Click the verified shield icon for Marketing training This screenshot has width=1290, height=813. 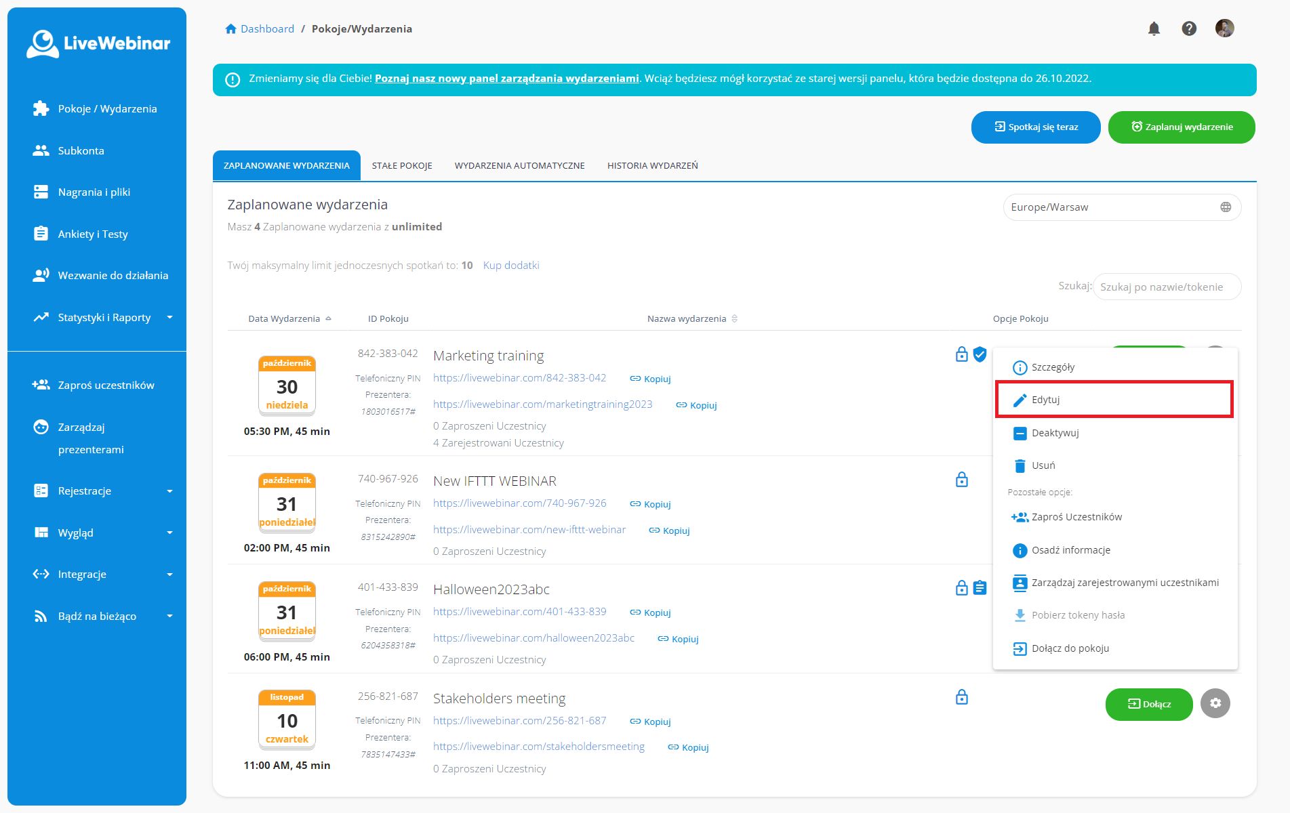(x=980, y=354)
